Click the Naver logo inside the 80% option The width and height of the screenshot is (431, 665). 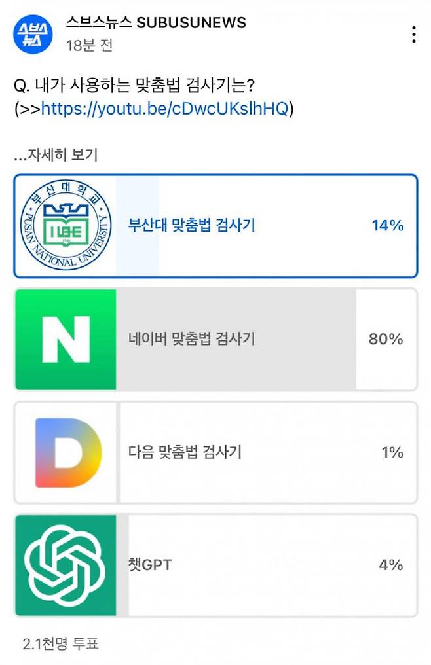tap(64, 338)
